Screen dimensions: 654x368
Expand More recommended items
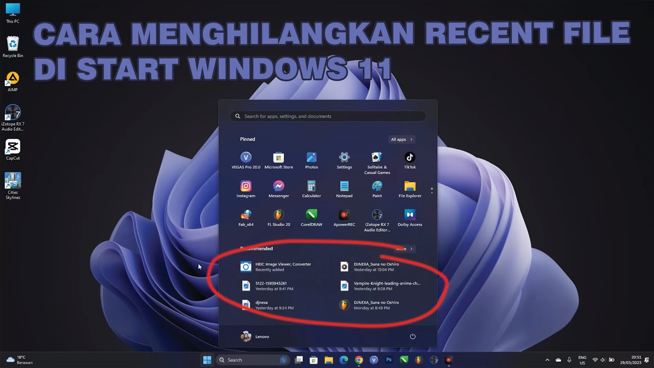point(405,249)
